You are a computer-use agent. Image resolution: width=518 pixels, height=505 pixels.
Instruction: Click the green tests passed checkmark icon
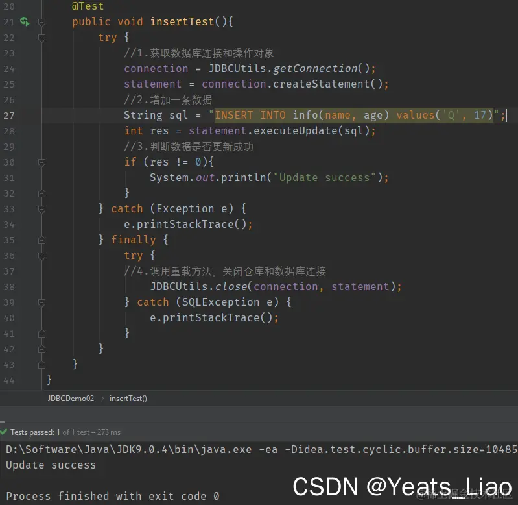(4, 432)
